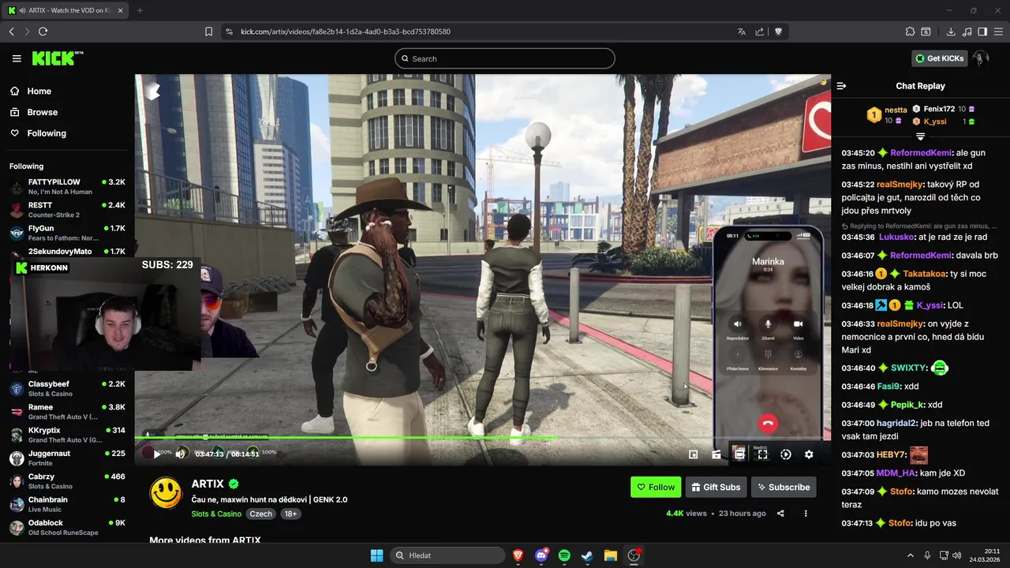
Task: Click KKryptix avatar in Following list
Action: pos(17,435)
